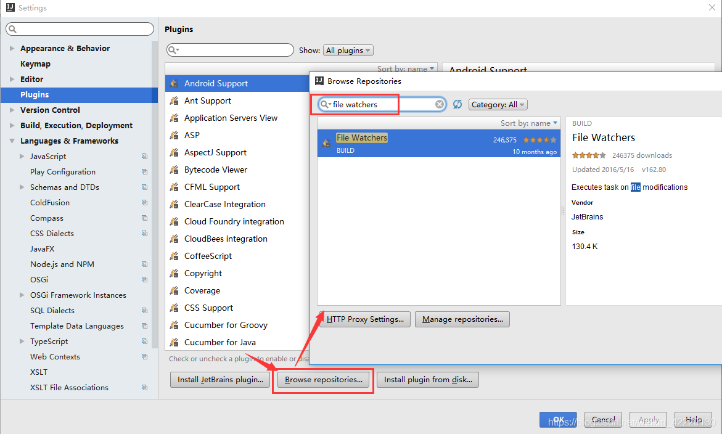Click the CoffeeScript plugin icon
This screenshot has width=722, height=434.
174,256
